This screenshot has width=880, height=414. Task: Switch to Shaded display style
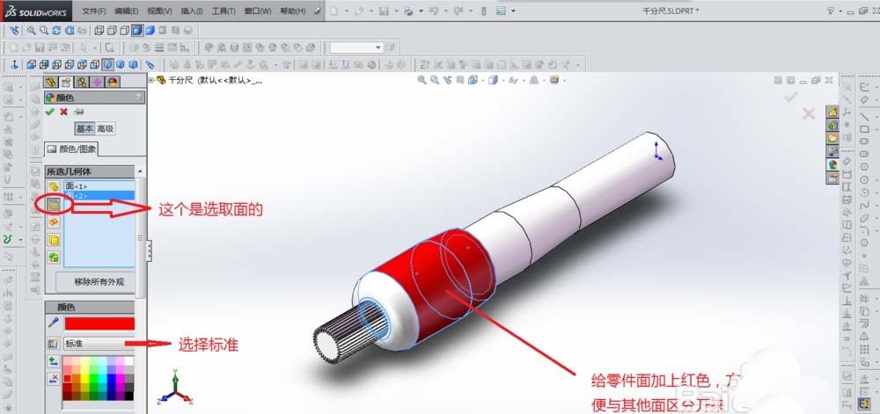[150, 30]
